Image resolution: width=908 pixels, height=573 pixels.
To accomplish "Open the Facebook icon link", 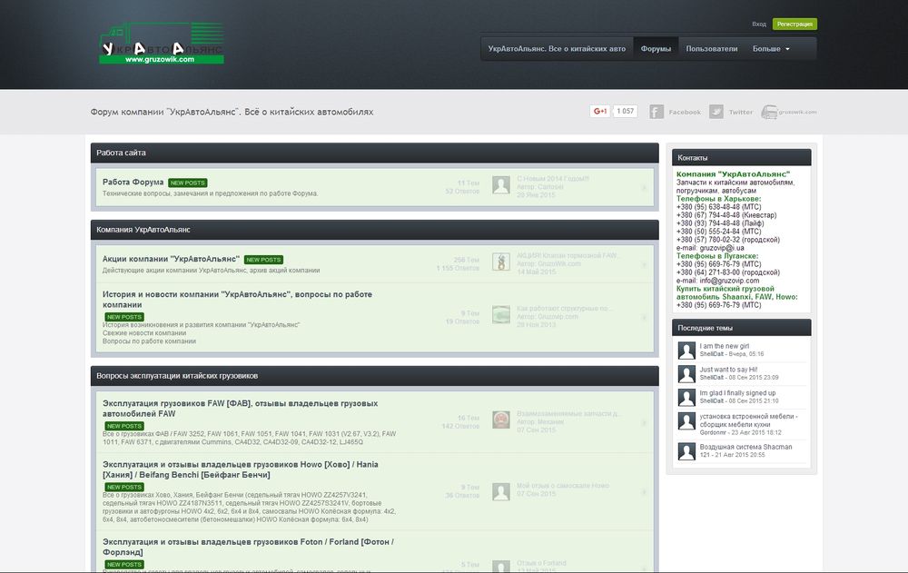I will (x=656, y=112).
